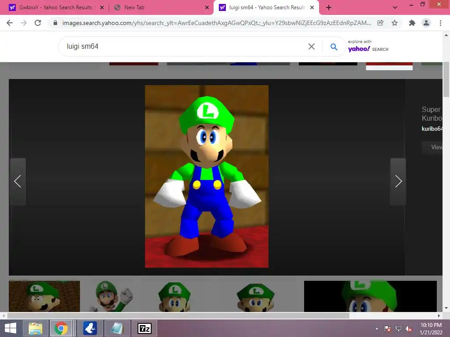
Task: Open Luigi face thumbnail on brown background
Action: pyautogui.click(x=44, y=296)
